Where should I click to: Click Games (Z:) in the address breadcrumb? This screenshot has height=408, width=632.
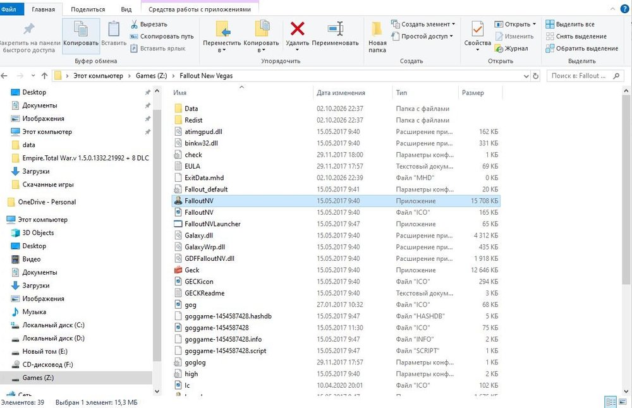152,76
